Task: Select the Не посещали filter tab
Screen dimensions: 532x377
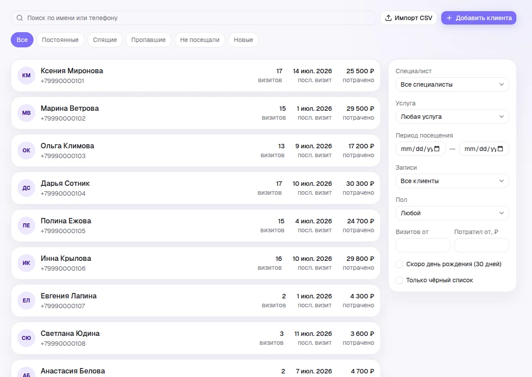Action: point(200,40)
